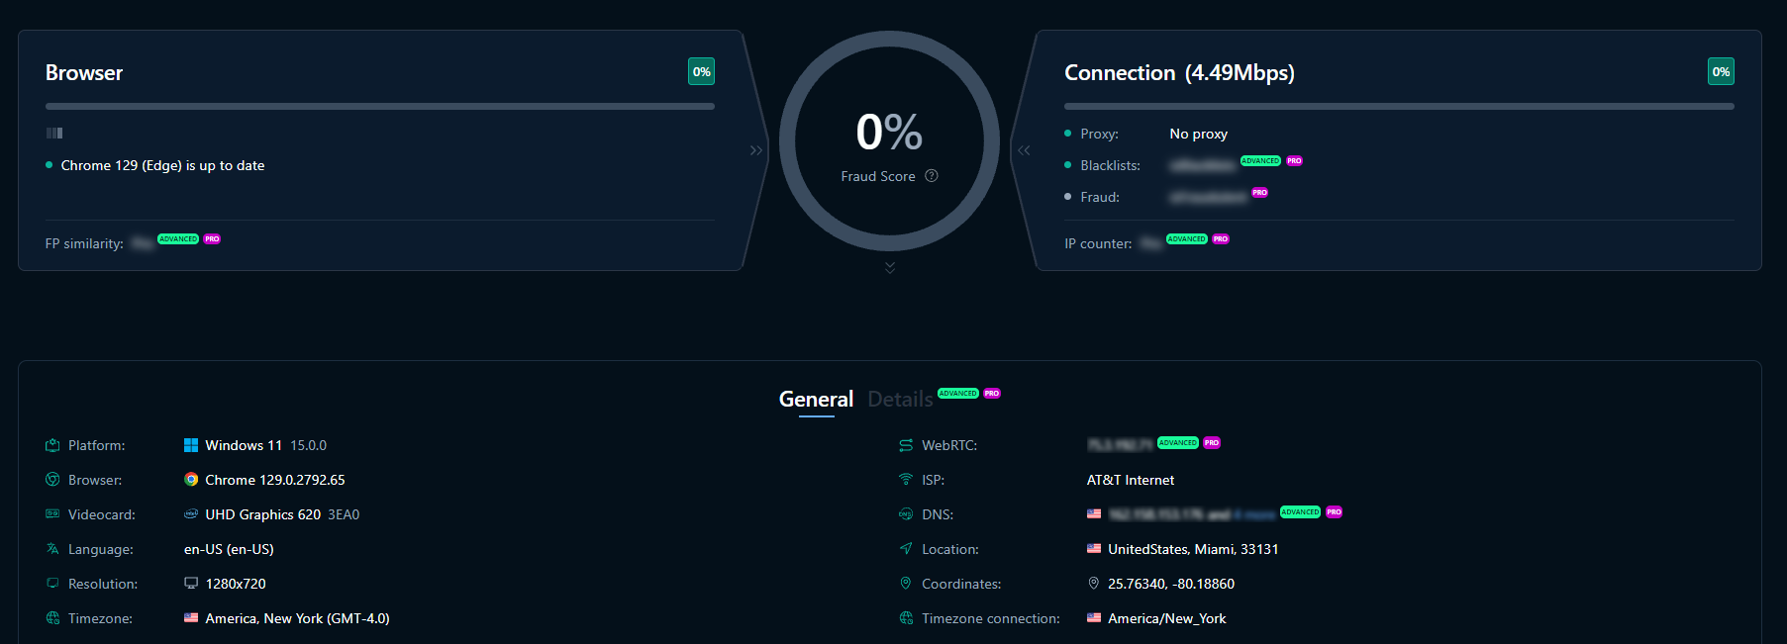This screenshot has width=1787, height=644.
Task: Click the Connection panel progress bar
Action: point(1398,106)
